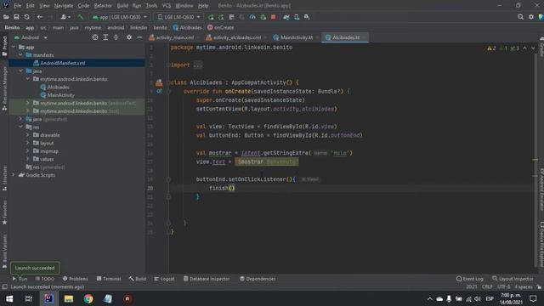The image size is (544, 306).
Task: Click the Profile app icon
Action: [252, 17]
